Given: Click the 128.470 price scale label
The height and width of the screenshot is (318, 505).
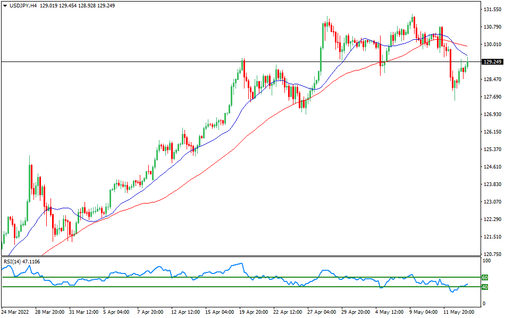Looking at the screenshot, I should pos(491,79).
